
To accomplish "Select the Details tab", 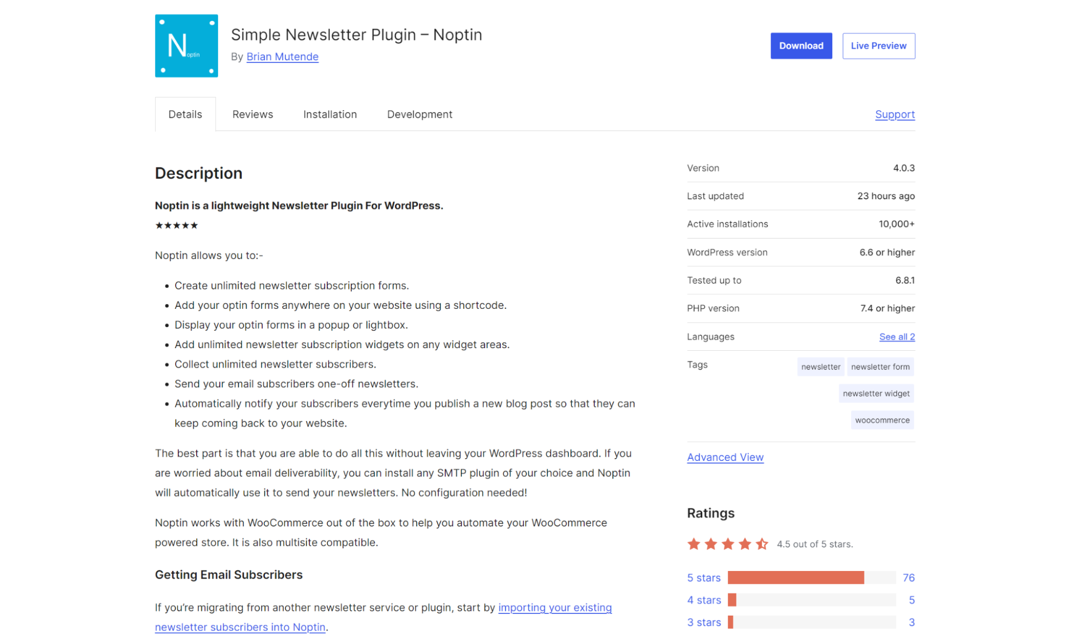I will coord(185,114).
